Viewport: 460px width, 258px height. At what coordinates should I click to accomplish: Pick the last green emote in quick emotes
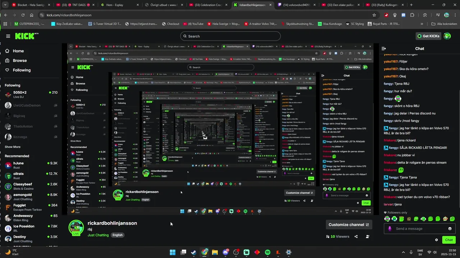click(x=452, y=219)
